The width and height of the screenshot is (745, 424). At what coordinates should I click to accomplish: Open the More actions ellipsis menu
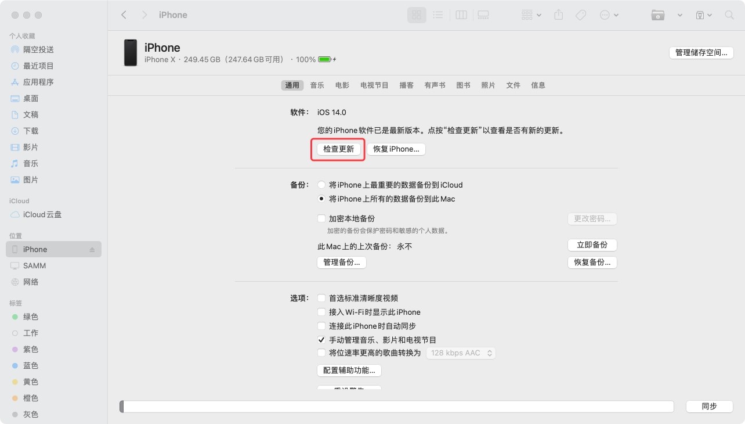coord(609,15)
